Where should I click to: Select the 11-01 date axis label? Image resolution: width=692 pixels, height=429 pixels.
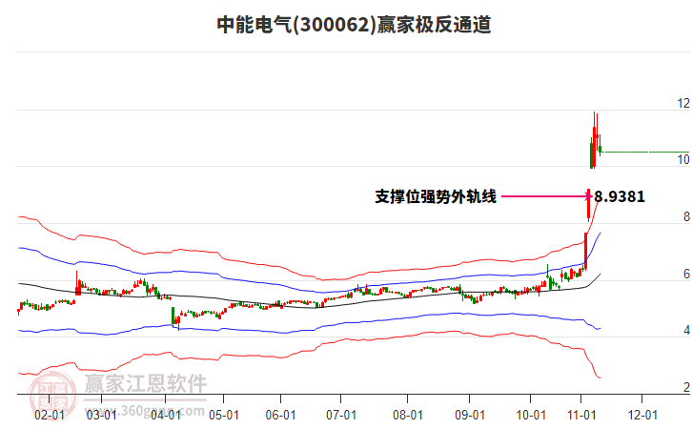tap(581, 416)
